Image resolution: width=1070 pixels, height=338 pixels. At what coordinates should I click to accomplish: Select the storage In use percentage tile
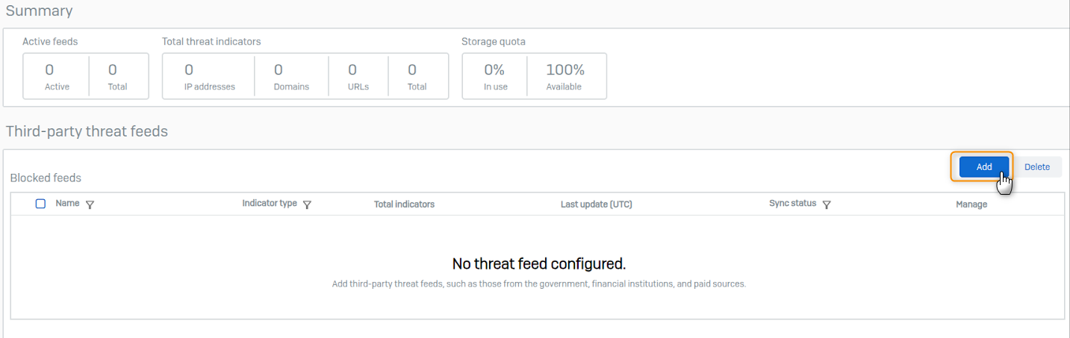point(495,76)
